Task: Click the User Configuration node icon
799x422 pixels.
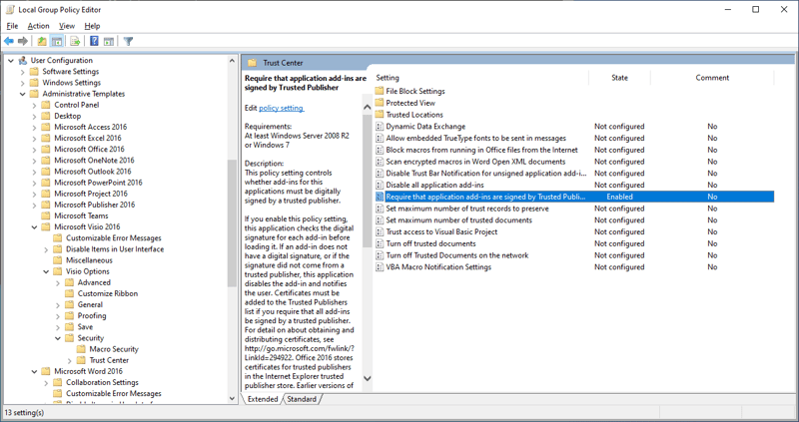Action: 22,60
